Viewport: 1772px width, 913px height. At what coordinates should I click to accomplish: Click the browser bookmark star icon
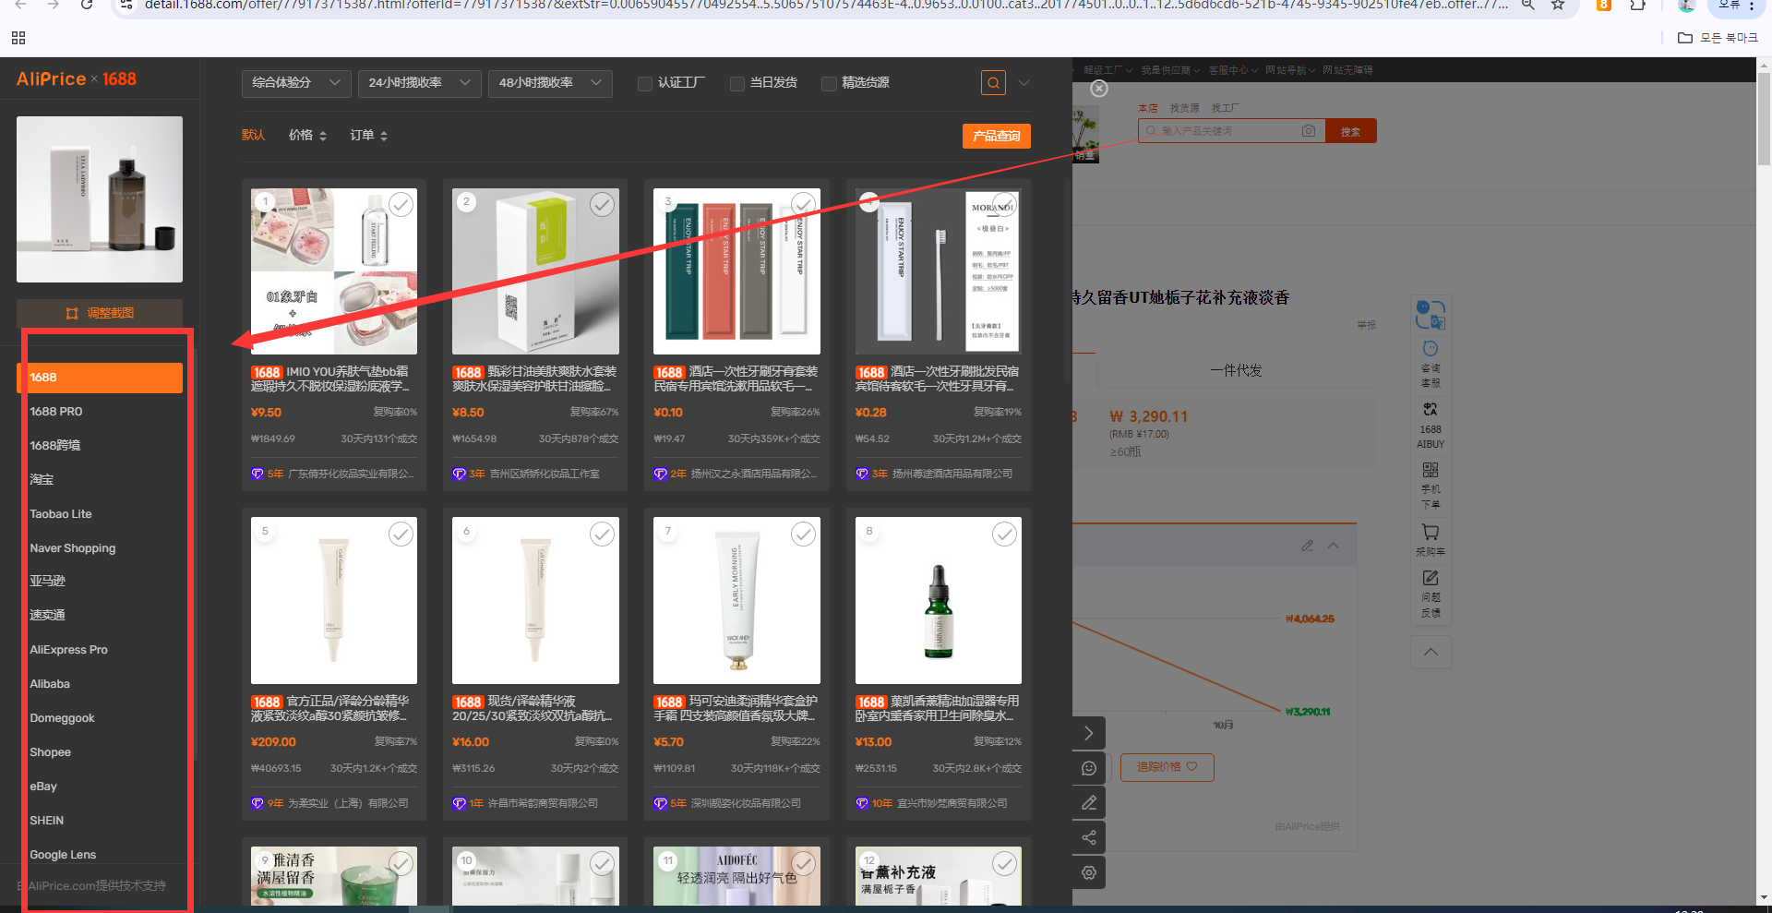(x=1558, y=5)
